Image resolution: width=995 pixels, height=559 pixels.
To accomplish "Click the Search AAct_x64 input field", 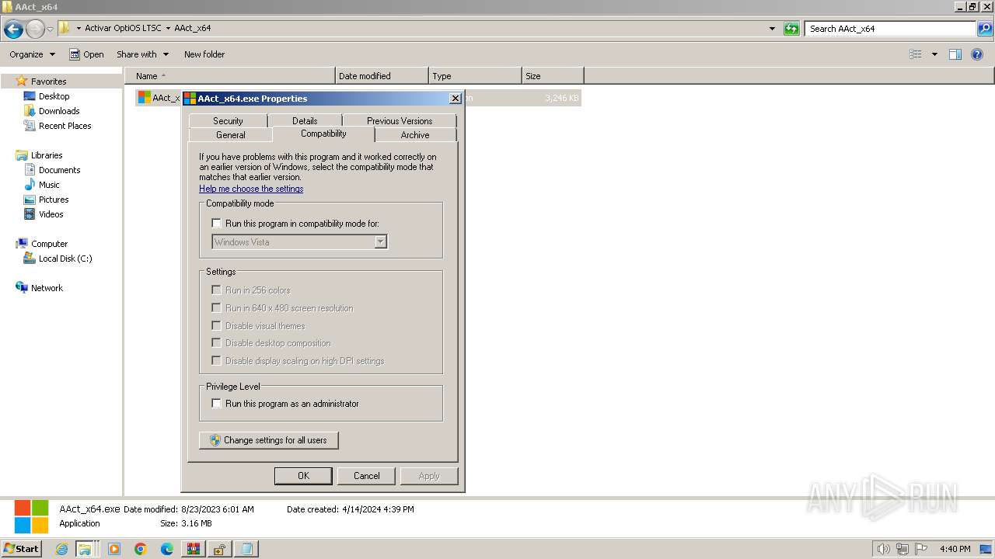I will pyautogui.click(x=891, y=29).
